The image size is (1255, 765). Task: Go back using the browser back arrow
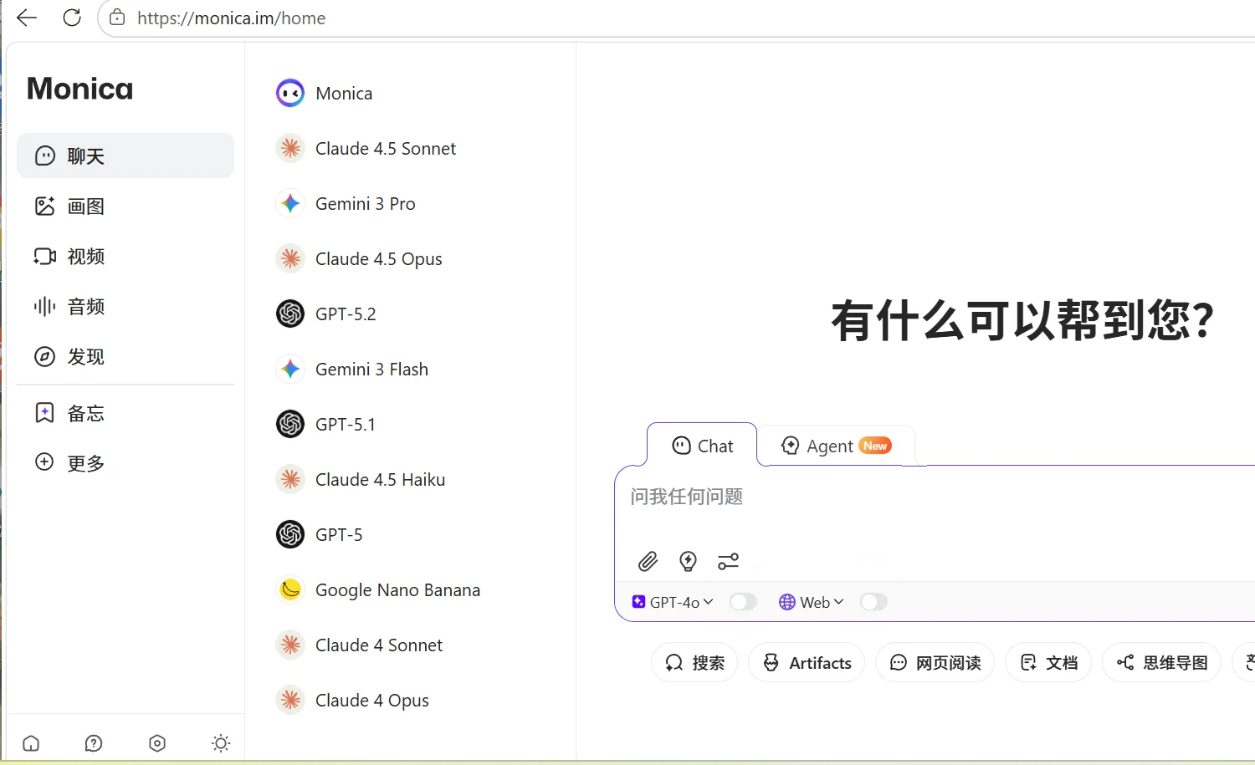27,18
